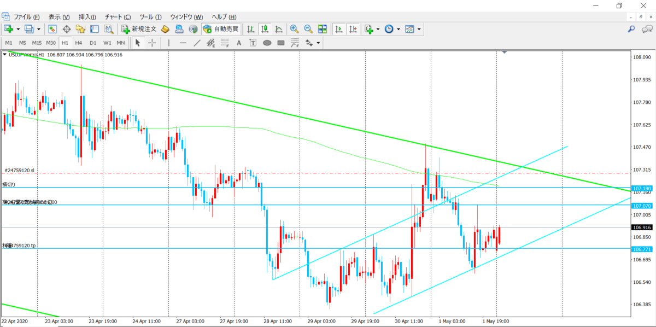Draw a trendline with the trendline tool
The width and height of the screenshot is (656, 327).
(x=197, y=43)
